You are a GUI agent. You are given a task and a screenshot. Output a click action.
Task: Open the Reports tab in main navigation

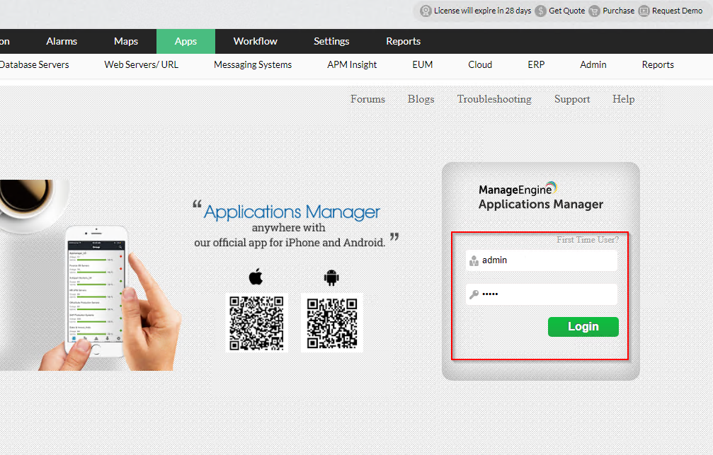coord(404,41)
